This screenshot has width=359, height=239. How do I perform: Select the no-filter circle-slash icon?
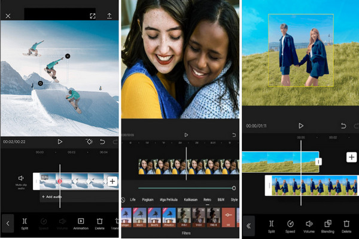coord(123,200)
